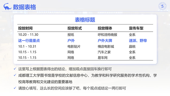The image size is (170, 96).
Task: Click the blue dinosaur logo icon
Action: (7, 7)
